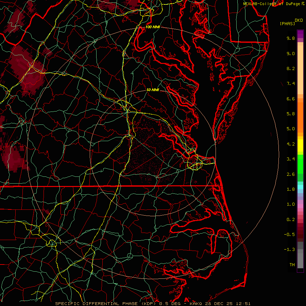Click the 1.8 legend label

click(x=291, y=189)
